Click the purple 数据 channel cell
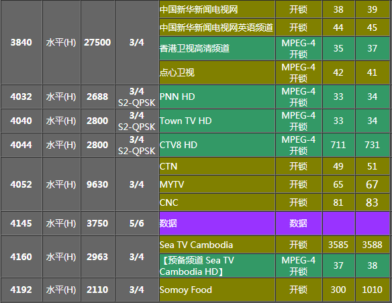 217,223
